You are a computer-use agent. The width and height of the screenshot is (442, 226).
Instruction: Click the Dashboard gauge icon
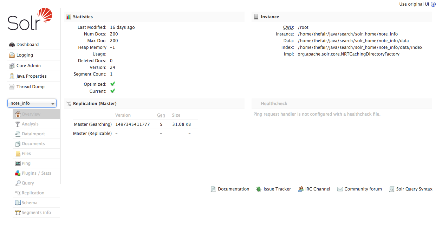(x=12, y=45)
